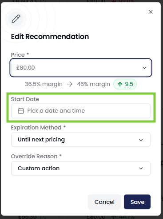Viewport: 163px width, 219px height.
Task: Click the Edit Recommendation heading
Action: coord(50,36)
